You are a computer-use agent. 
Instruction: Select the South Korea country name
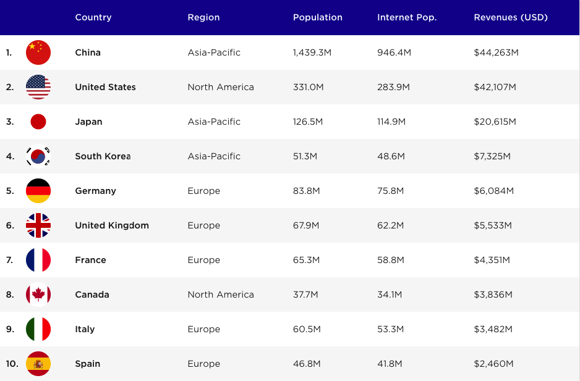pos(103,156)
